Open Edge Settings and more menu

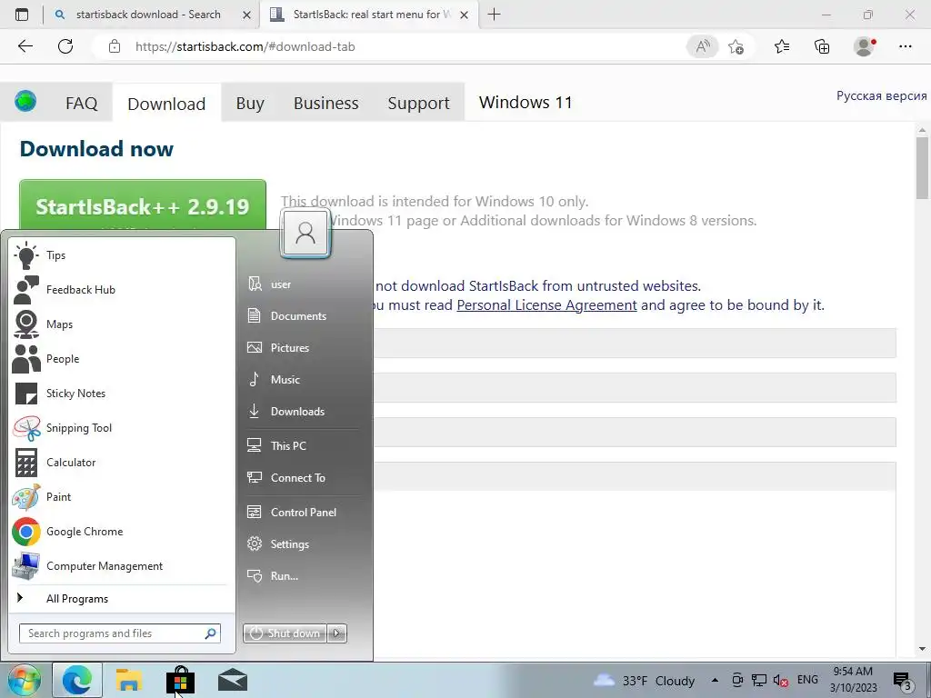[x=905, y=47]
